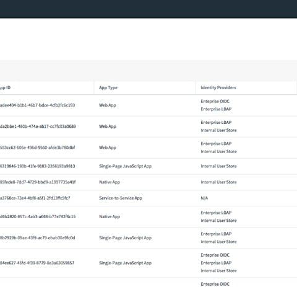Click Internal User Store in ebab30a9fc0d row
The image size is (297, 287).
218,242
